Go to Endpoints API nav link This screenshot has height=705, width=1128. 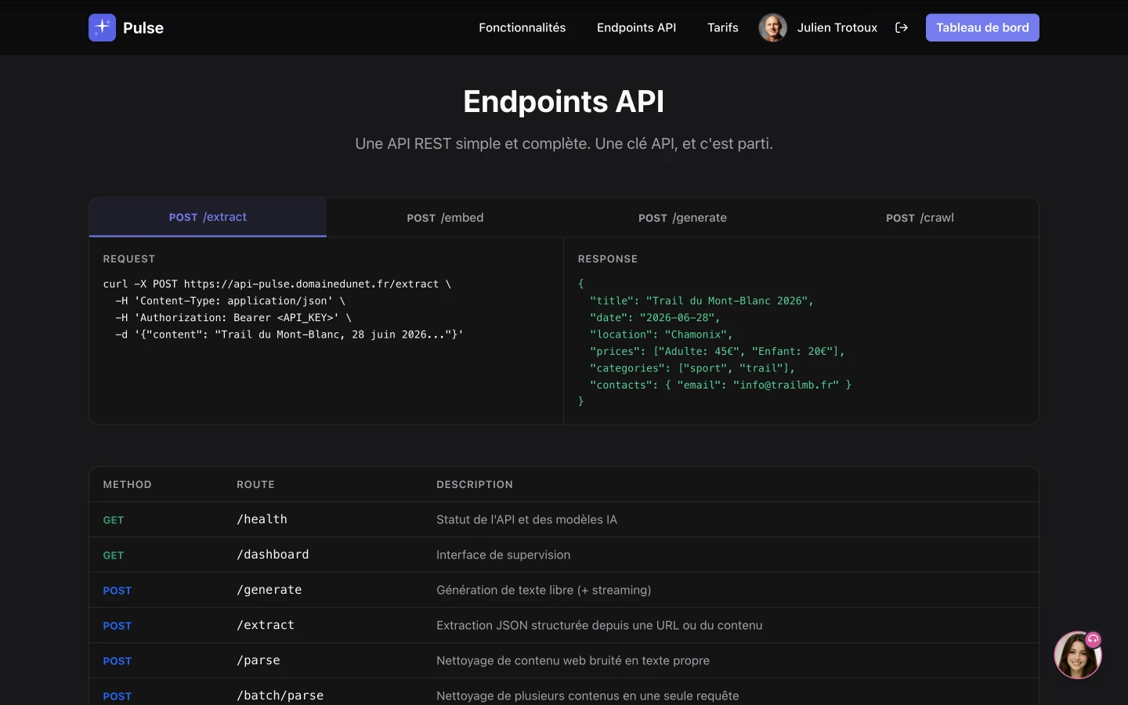click(636, 27)
